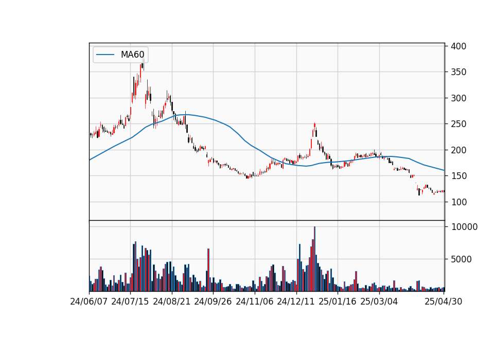
Task: Click the 300 price axis label
Action: (x=458, y=98)
